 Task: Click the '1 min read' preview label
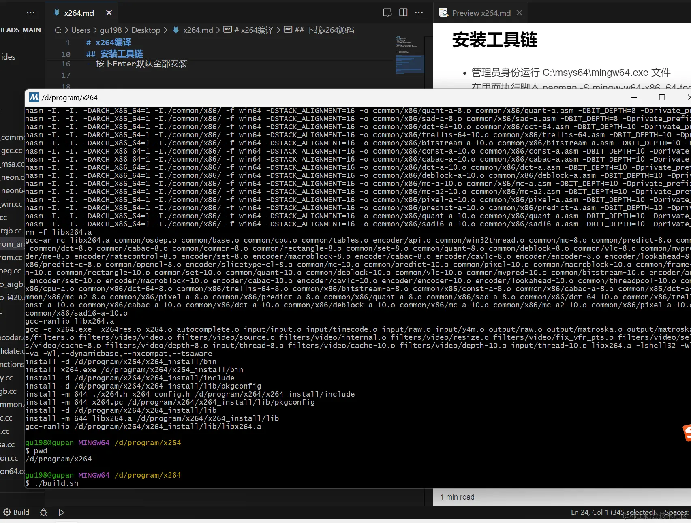point(457,497)
